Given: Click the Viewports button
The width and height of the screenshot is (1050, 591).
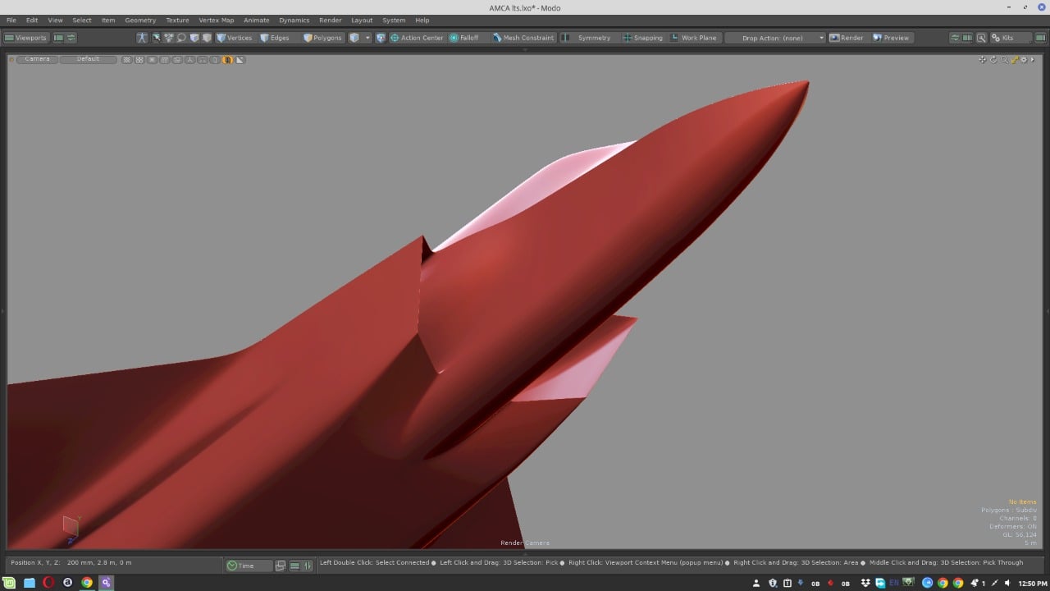Looking at the screenshot, I should click(x=25, y=38).
